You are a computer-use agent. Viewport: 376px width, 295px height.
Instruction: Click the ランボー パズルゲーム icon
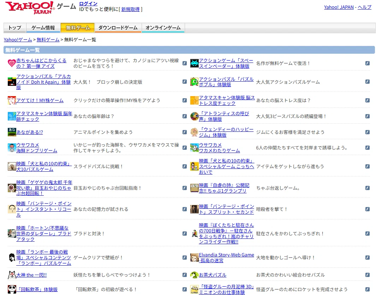click(x=12, y=258)
